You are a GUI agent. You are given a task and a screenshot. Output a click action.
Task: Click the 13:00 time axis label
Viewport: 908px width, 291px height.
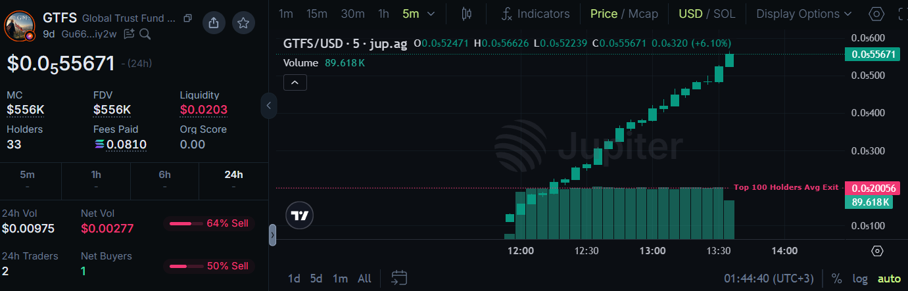(652, 251)
